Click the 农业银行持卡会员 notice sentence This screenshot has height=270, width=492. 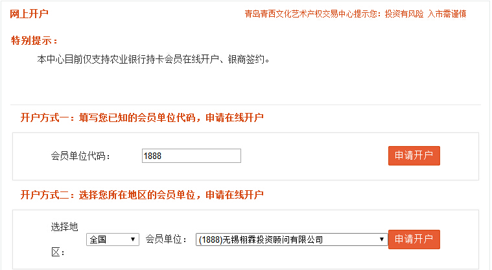[x=153, y=60]
